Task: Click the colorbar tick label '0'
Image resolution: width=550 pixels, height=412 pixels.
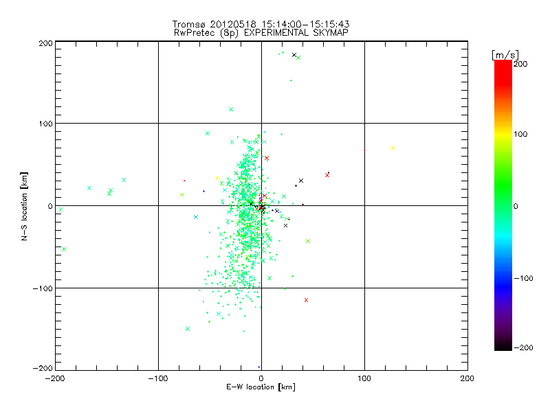Action: coord(516,206)
